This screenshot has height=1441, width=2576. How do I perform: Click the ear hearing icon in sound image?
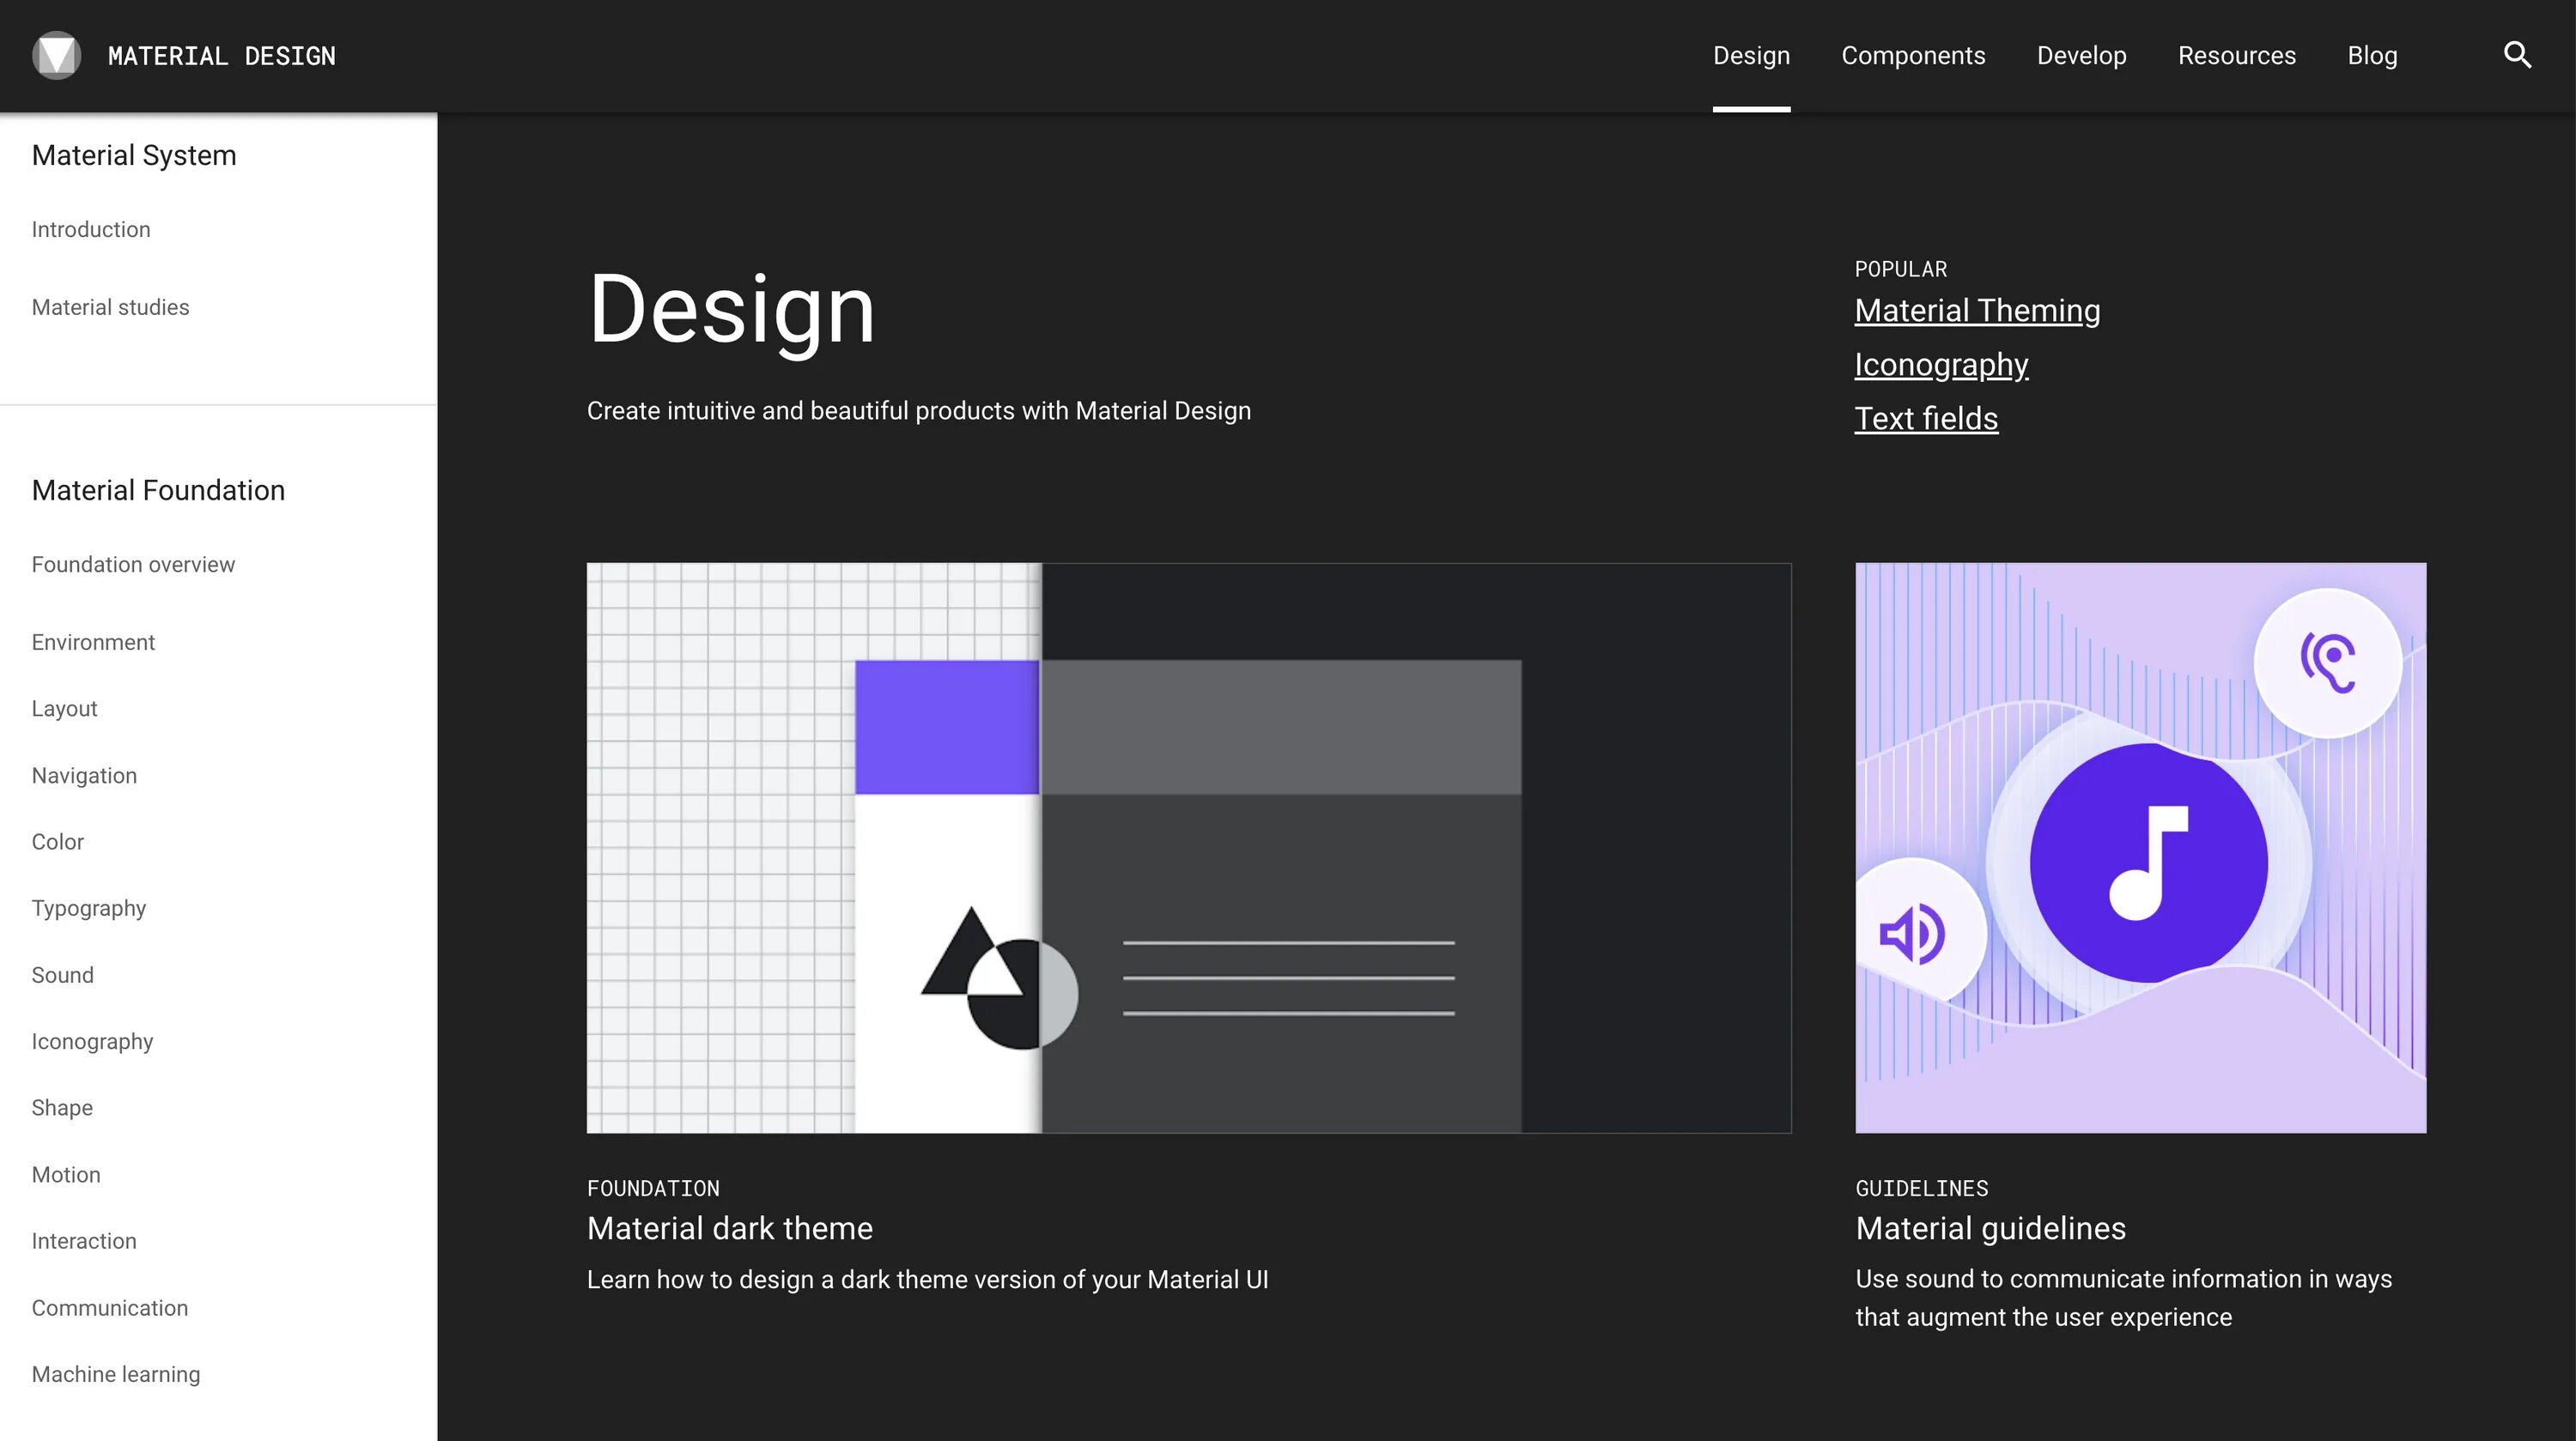[x=2328, y=662]
